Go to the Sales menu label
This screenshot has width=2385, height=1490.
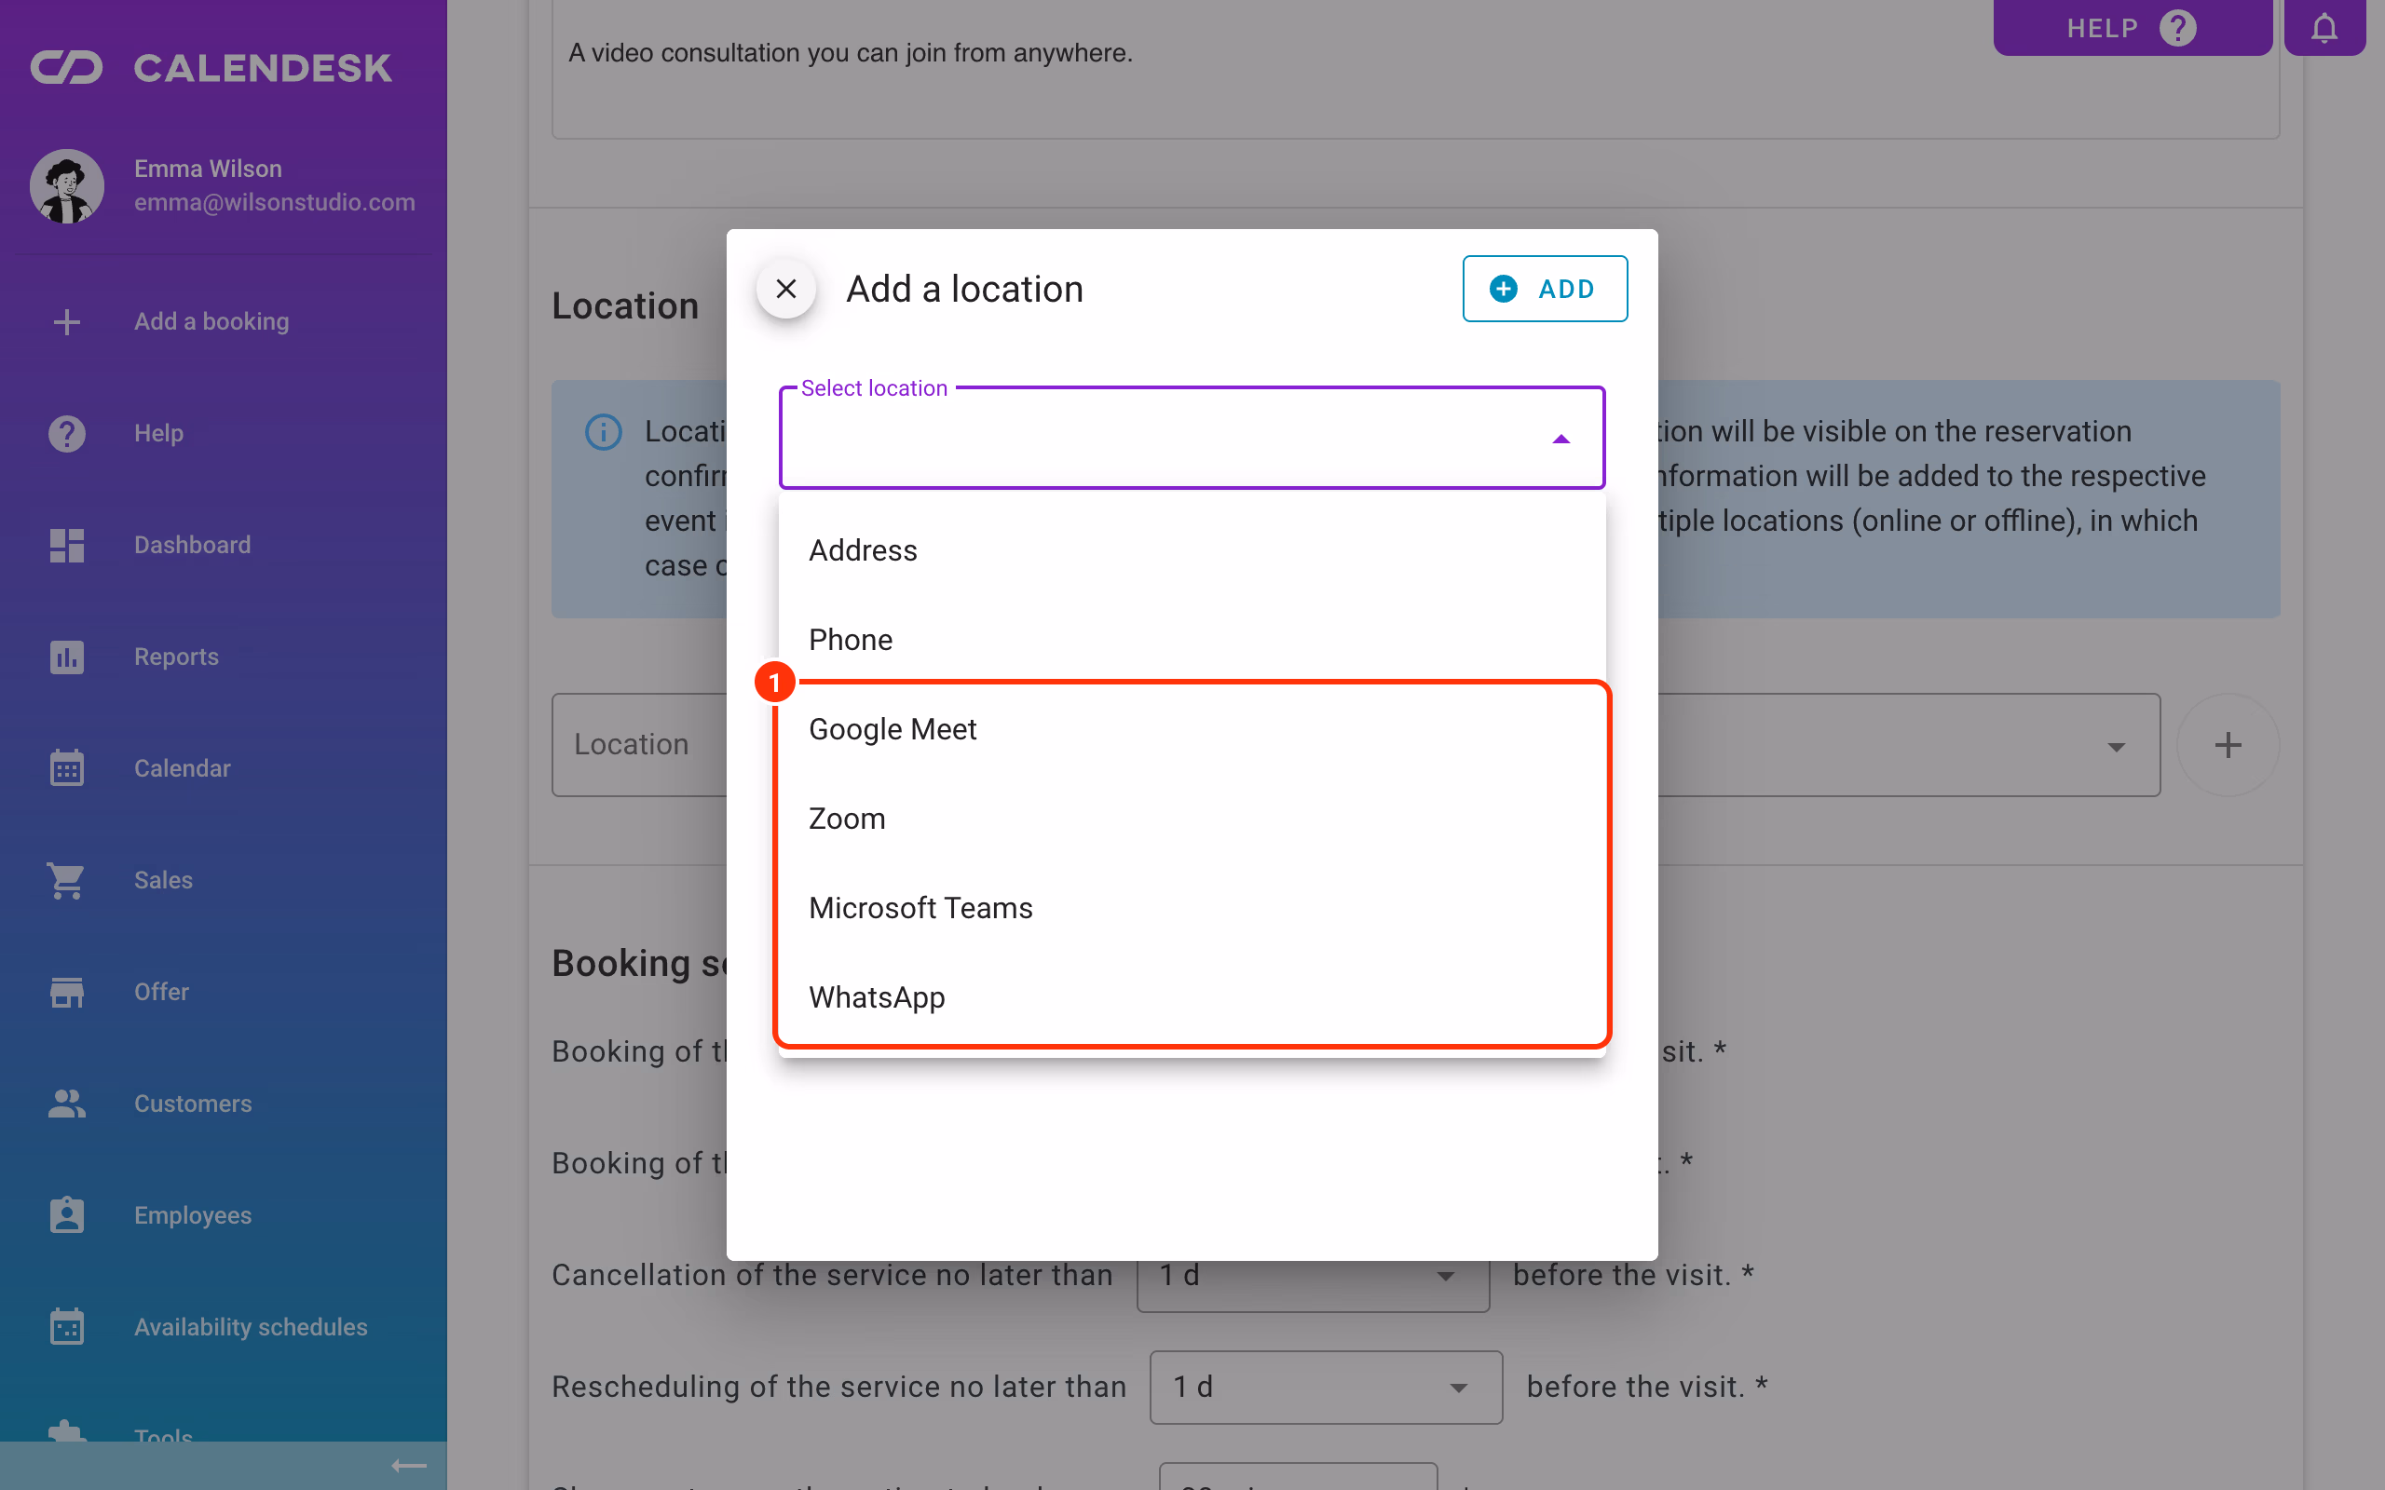pyautogui.click(x=164, y=880)
